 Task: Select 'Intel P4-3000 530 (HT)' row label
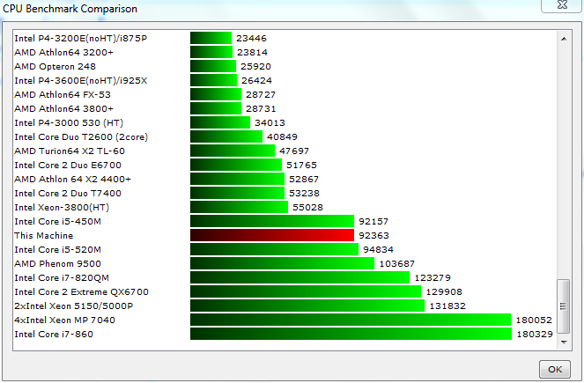[69, 123]
